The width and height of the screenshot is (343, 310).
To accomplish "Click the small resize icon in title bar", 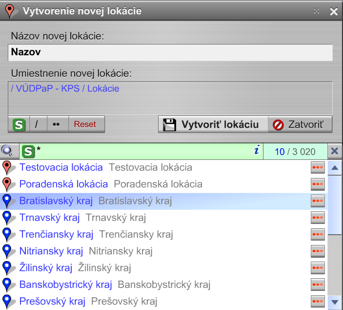I will [317, 11].
